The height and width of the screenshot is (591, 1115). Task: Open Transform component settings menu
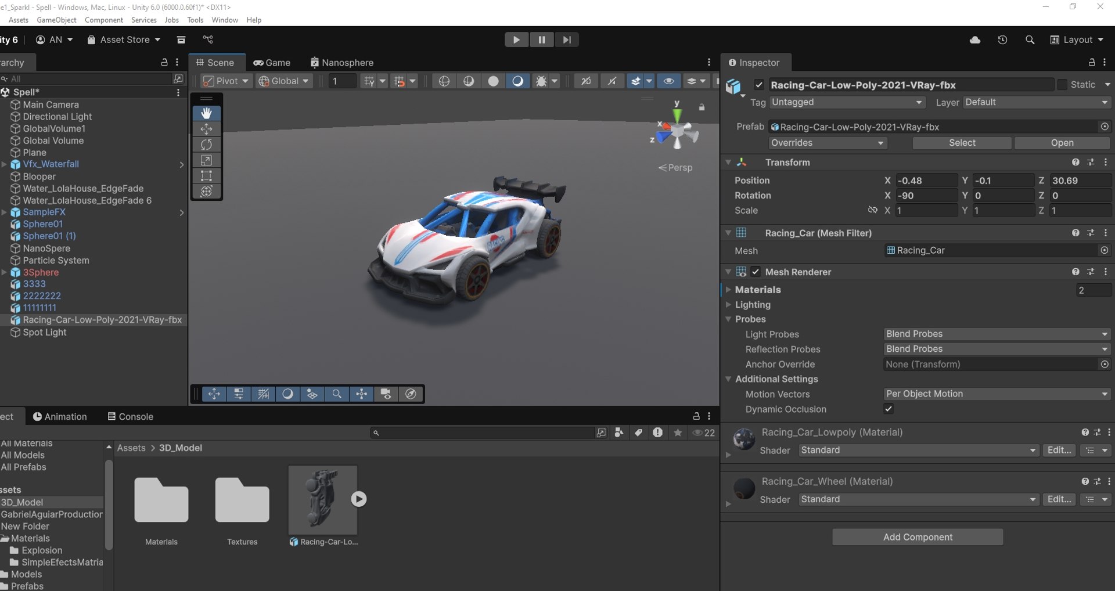1106,163
